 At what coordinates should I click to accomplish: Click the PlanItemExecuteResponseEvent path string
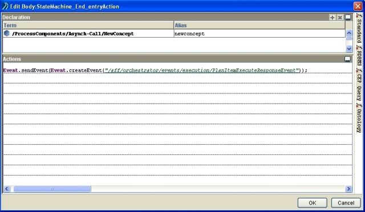pyautogui.click(x=201, y=70)
